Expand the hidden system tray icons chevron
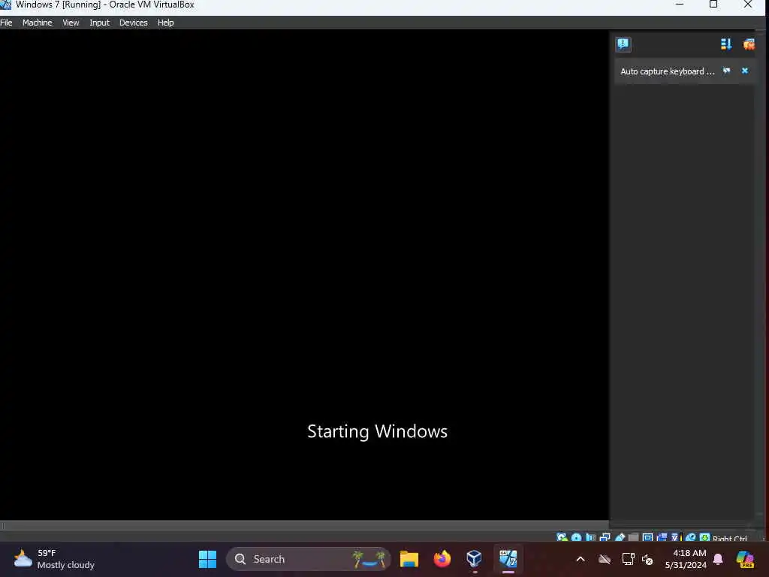Viewport: 769px width, 577px height. click(581, 559)
